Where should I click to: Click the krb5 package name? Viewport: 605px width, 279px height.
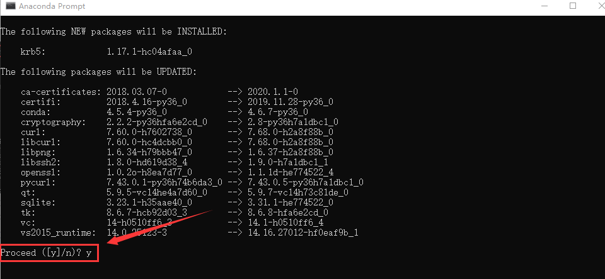click(33, 52)
